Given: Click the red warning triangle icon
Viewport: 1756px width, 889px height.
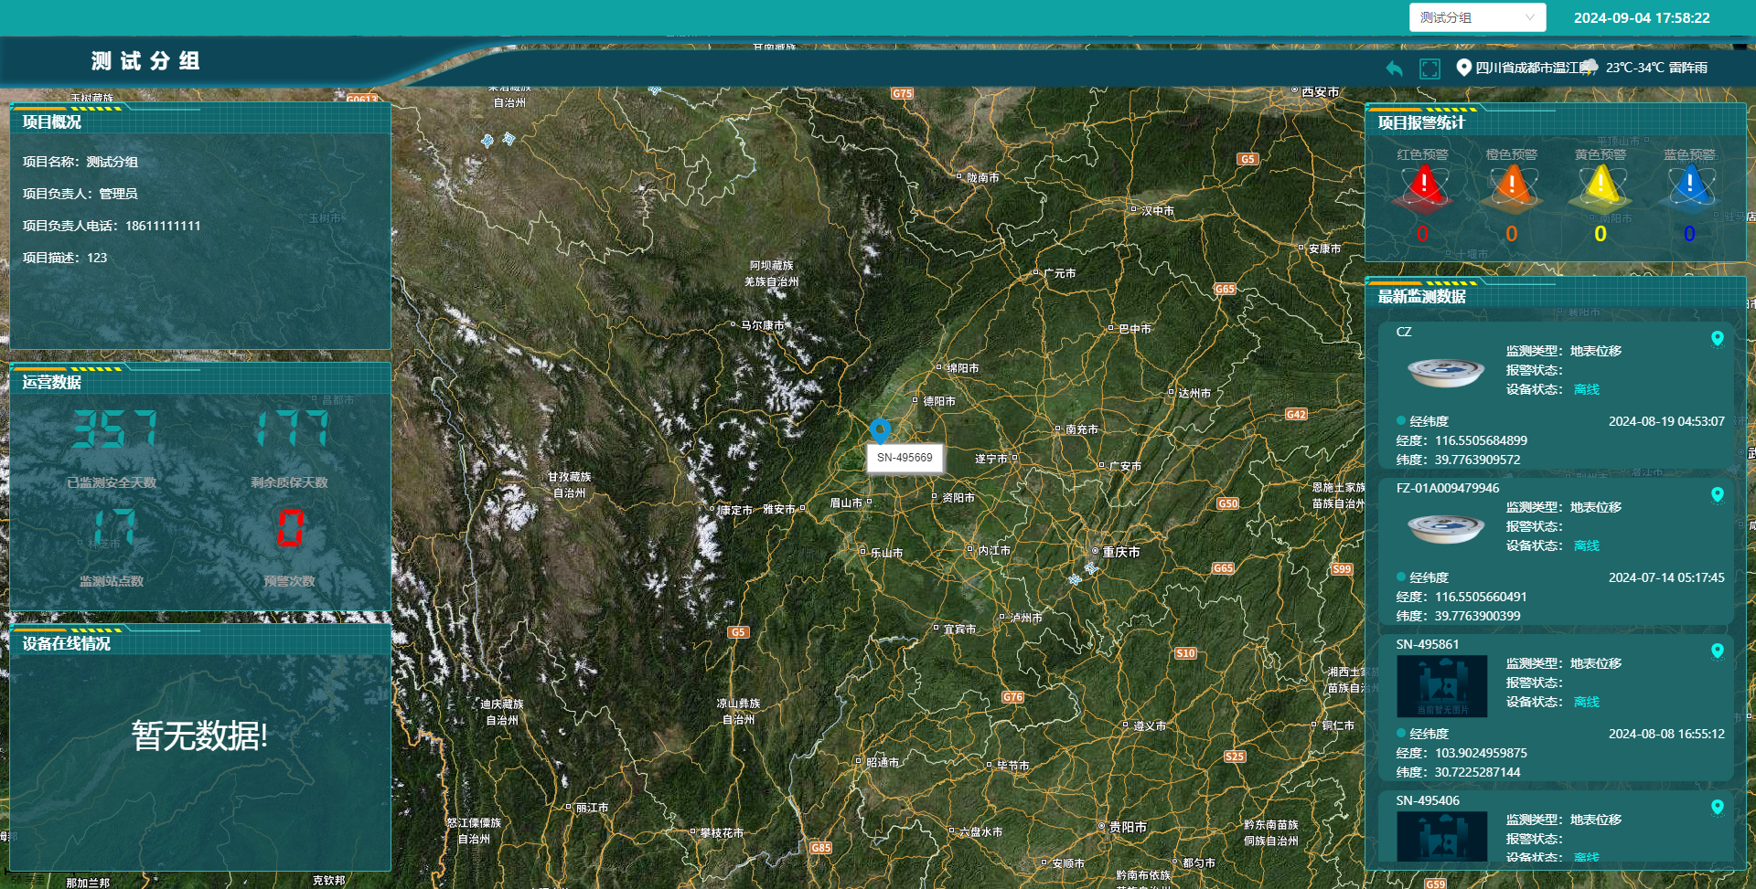Looking at the screenshot, I should point(1423,186).
